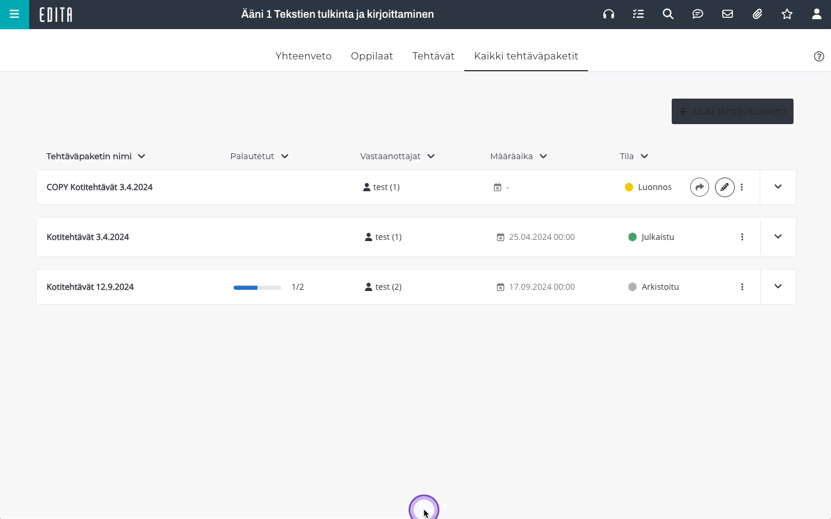Open the search magnifier icon
Viewport: 831px width, 519px height.
[668, 14]
